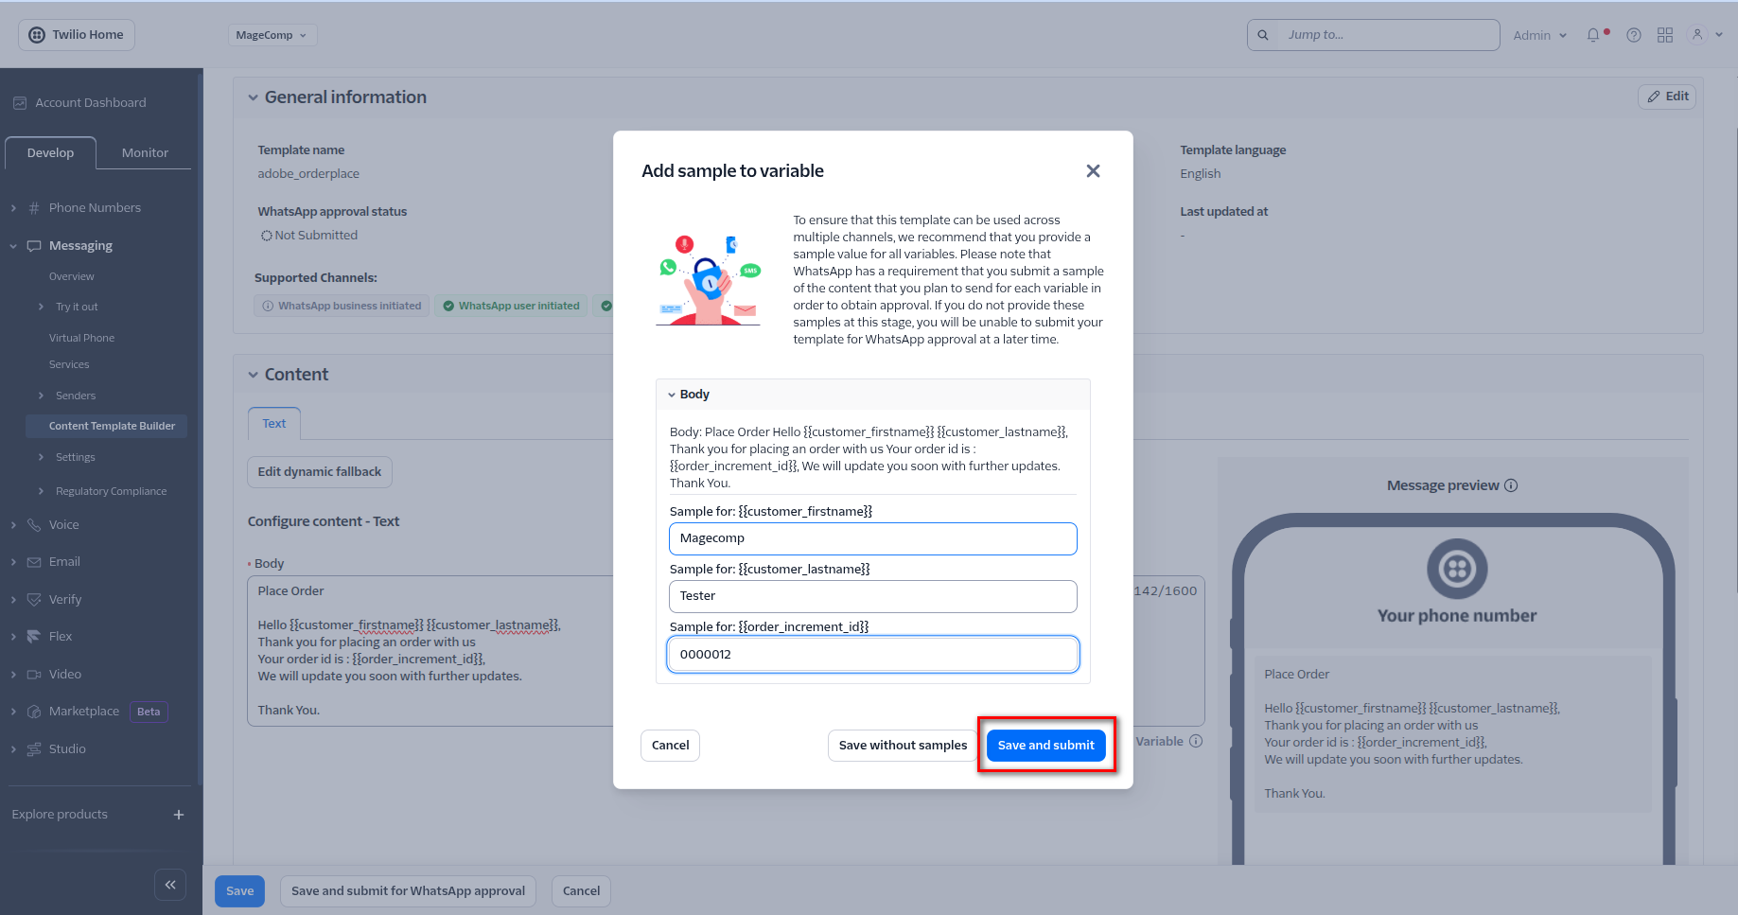Click the user profile avatar icon
This screenshot has height=915, width=1738.
coord(1697,35)
